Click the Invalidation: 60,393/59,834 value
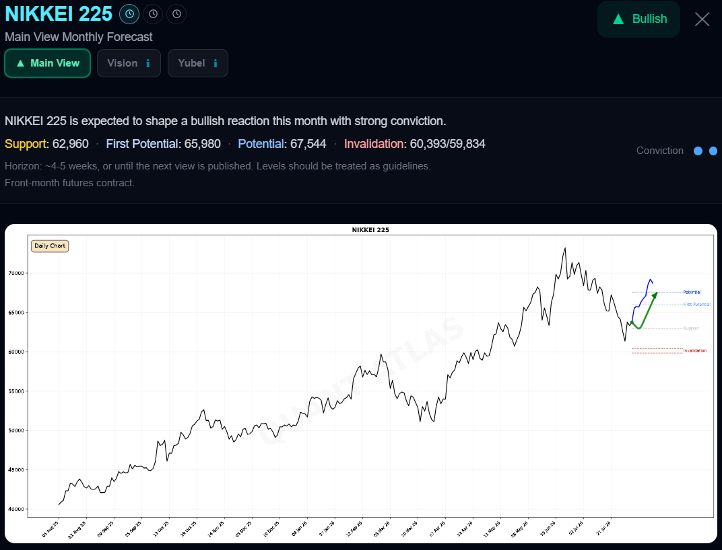 click(414, 144)
